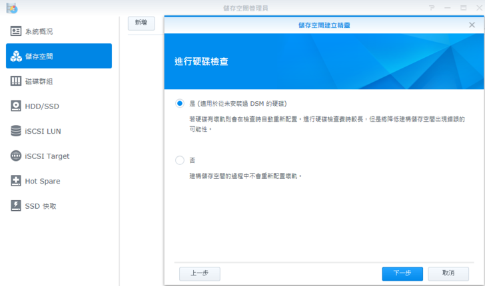Image resolution: width=485 pixels, height=286 pixels.
Task: Click the Hot Spare plus icon
Action: point(16,181)
